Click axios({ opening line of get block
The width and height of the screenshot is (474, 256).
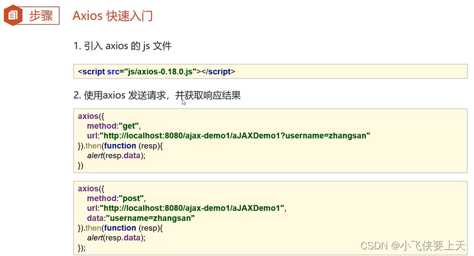(91, 116)
